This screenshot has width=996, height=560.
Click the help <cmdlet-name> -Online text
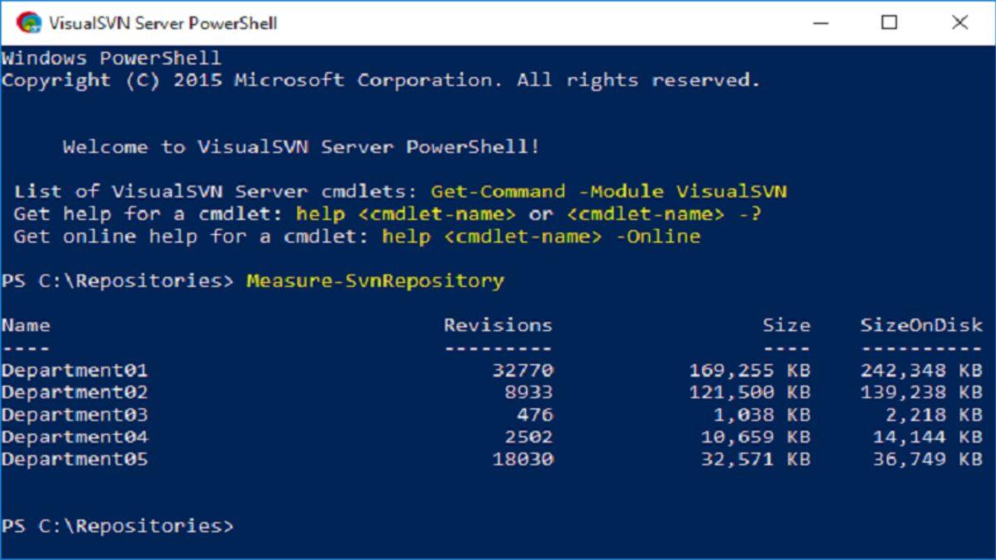[x=541, y=236]
